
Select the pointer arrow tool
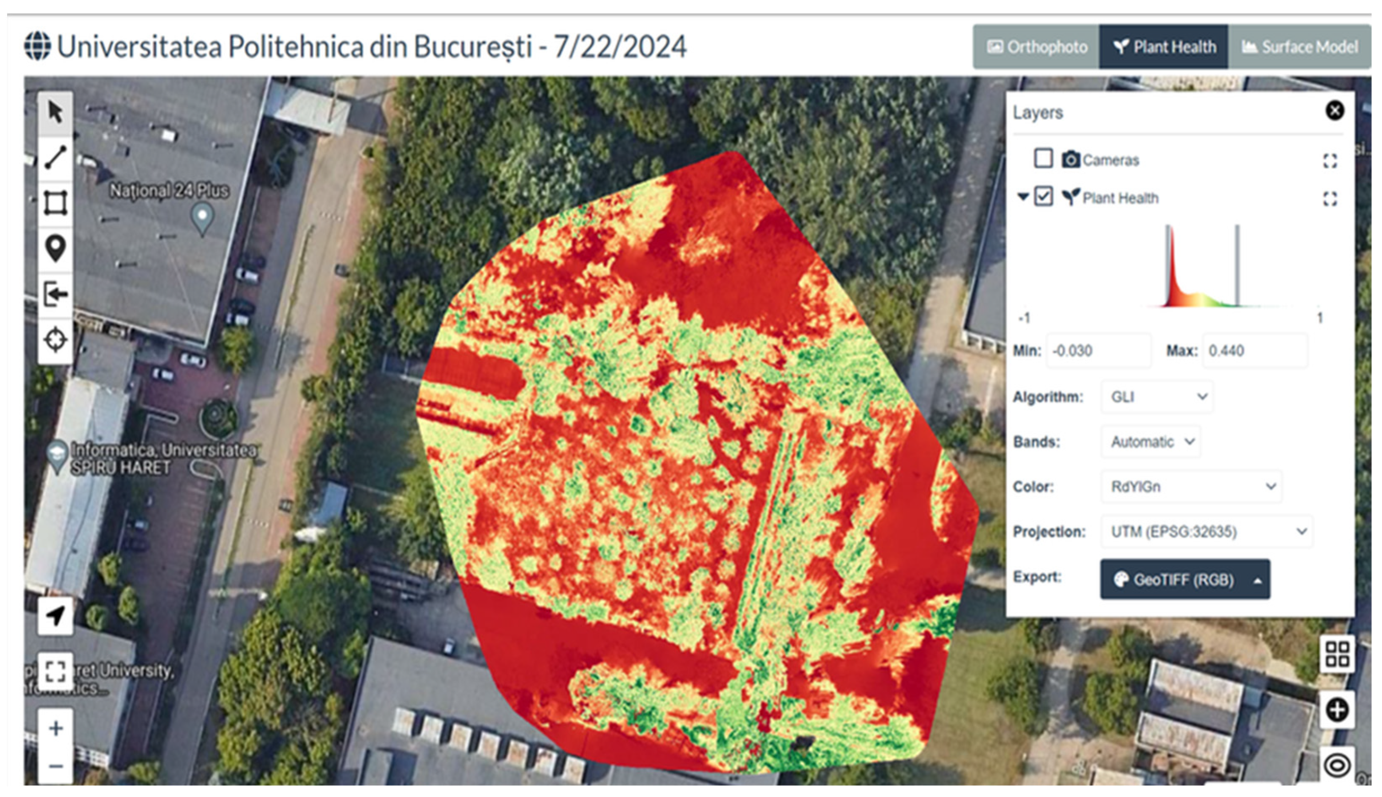coord(55,113)
